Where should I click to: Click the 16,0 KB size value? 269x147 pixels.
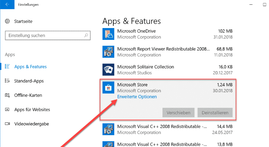(x=226, y=67)
